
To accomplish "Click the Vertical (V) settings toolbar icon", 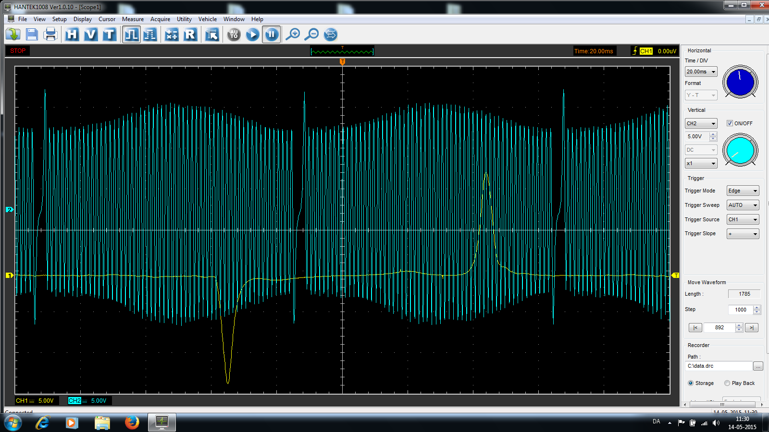I will click(x=90, y=35).
